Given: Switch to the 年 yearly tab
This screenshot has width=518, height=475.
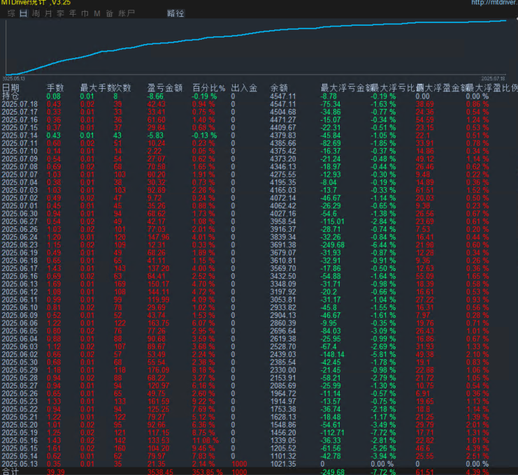Looking at the screenshot, I should 73,13.
